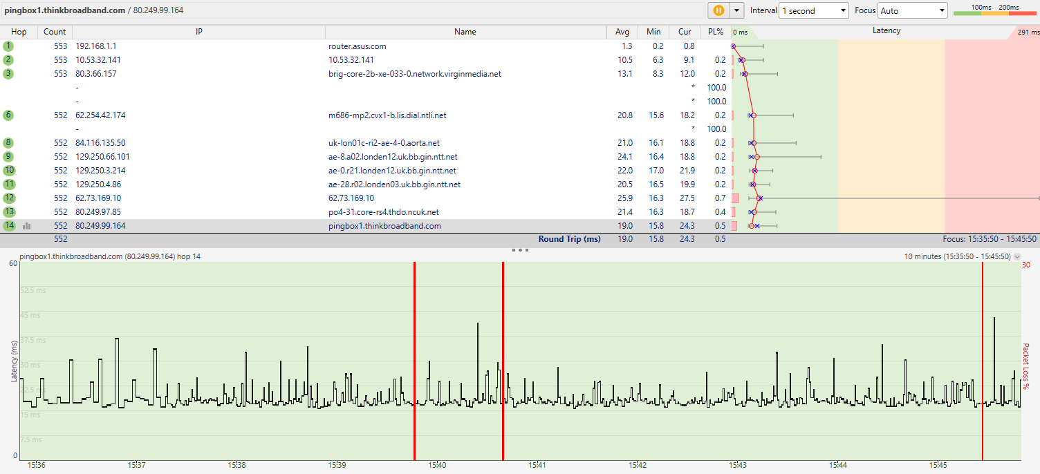Click the Round Trip (ms) summary label

(570, 239)
